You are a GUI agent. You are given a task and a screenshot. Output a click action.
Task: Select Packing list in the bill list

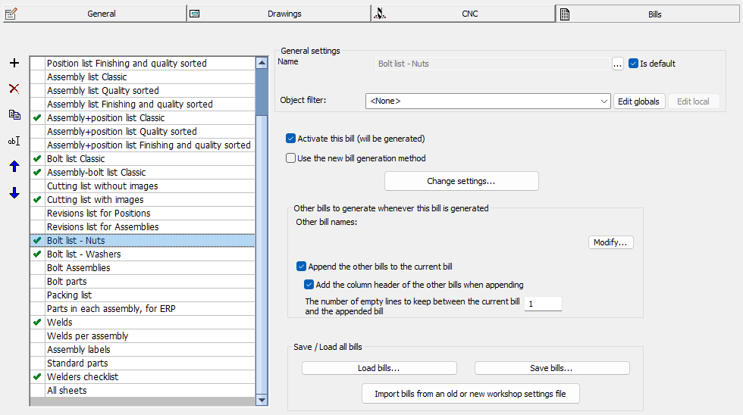(x=70, y=295)
